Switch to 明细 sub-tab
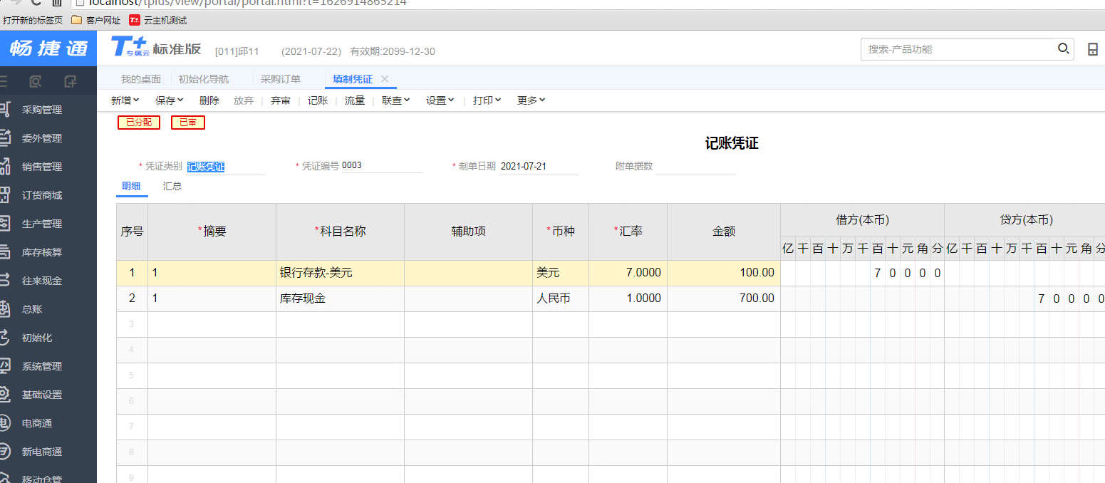Image resolution: width=1105 pixels, height=483 pixels. click(x=131, y=186)
